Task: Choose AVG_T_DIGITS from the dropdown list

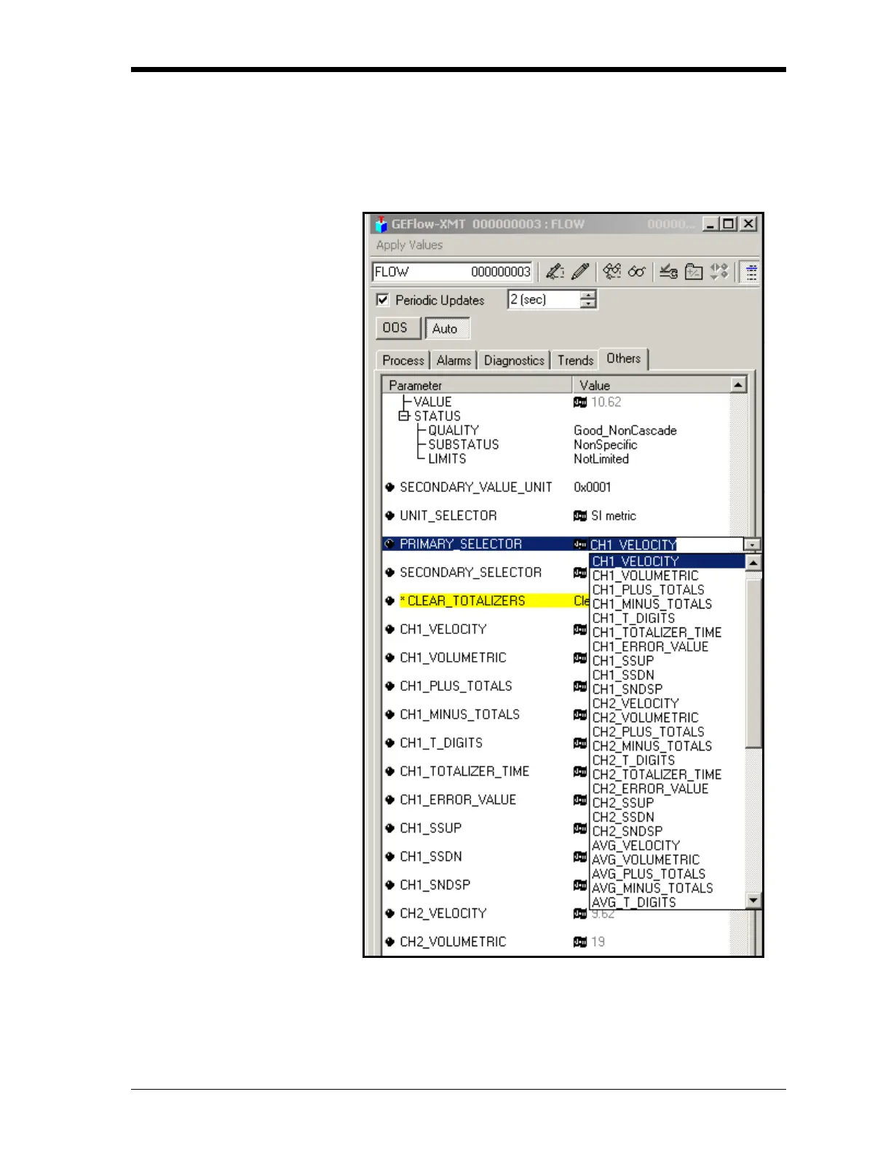Action: (x=634, y=903)
